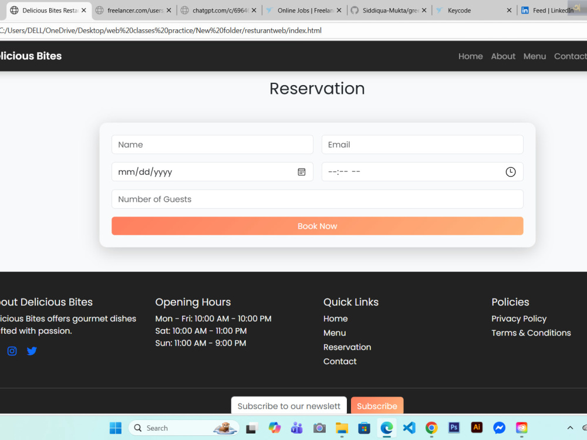
Task: Switch to Feed LinkedIn tab
Action: (x=552, y=11)
